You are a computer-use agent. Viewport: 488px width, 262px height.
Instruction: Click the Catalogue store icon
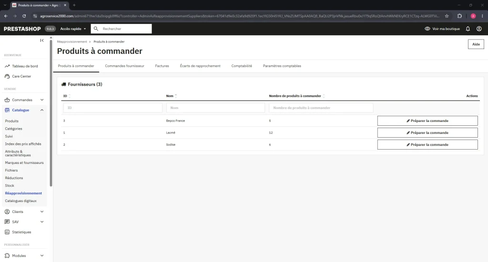(7, 110)
